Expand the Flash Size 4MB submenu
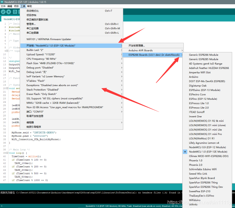 tap(72, 63)
